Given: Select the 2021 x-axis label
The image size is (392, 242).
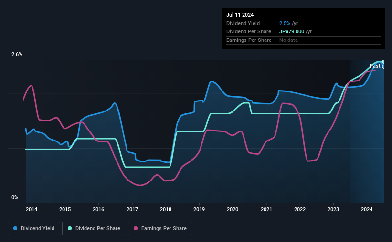Looking at the screenshot, I should click(266, 209).
